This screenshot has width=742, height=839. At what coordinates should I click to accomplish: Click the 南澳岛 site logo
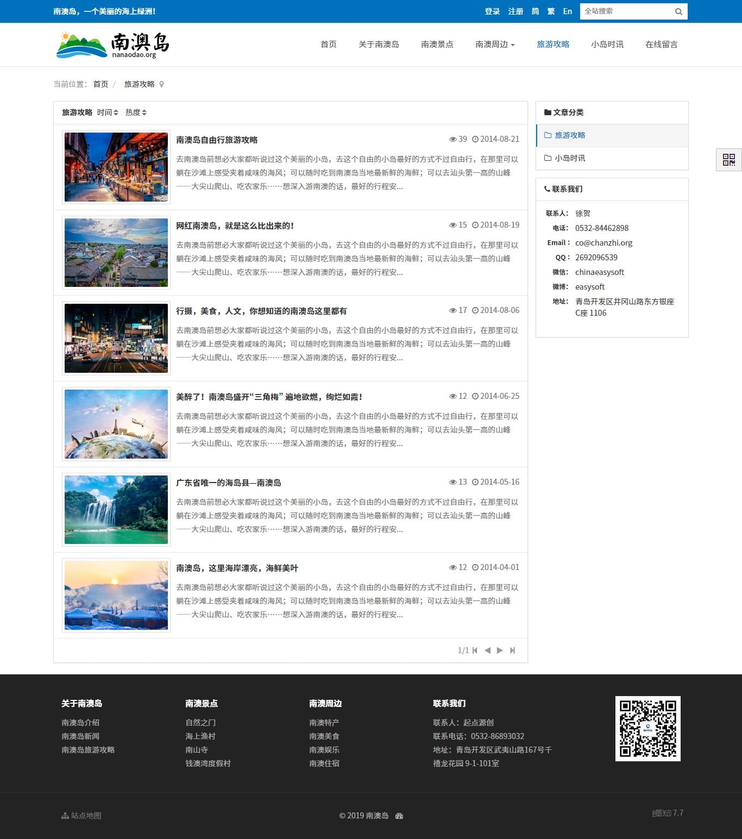coord(113,45)
